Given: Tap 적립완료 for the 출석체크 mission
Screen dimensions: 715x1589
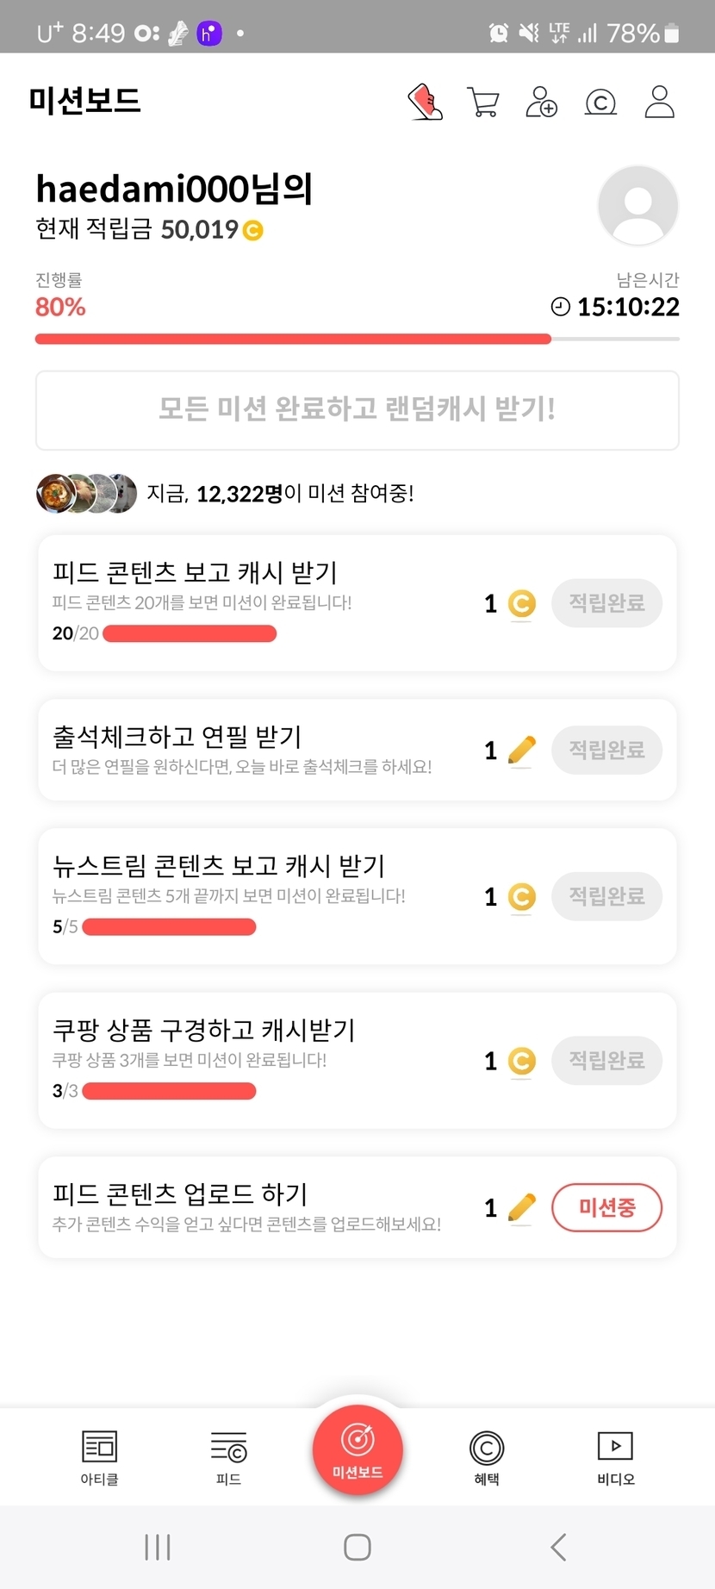Looking at the screenshot, I should coord(606,750).
